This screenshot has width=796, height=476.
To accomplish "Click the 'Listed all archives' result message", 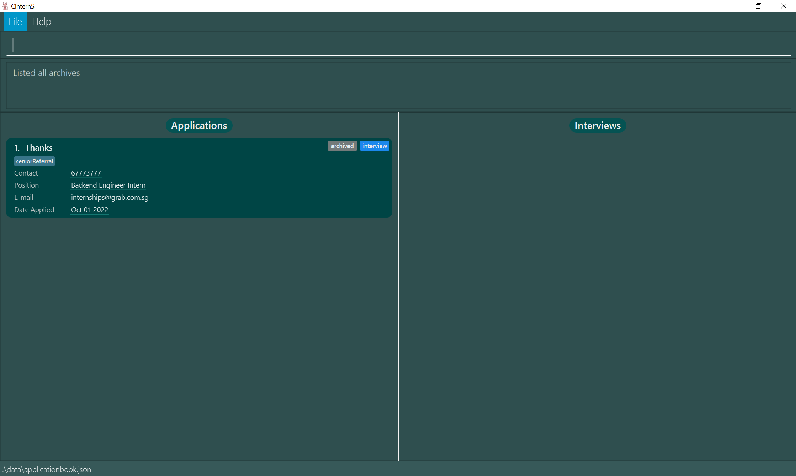I will 47,73.
